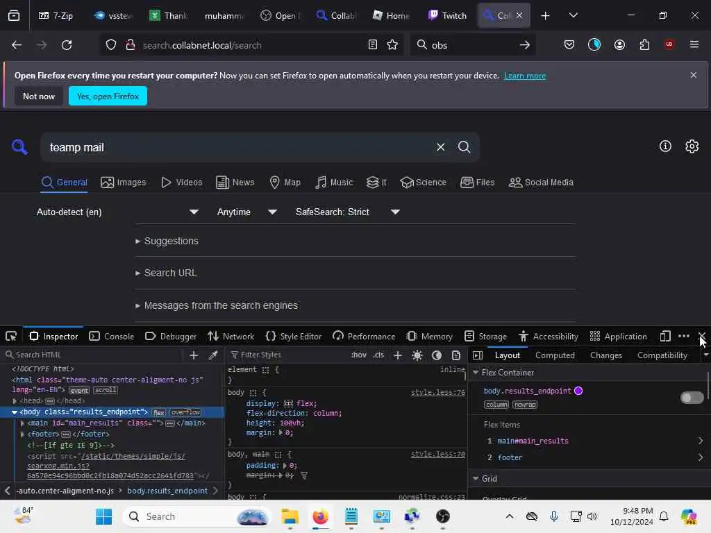Toggle the three-pane inspector view
The image size is (711, 533).
coord(478,355)
